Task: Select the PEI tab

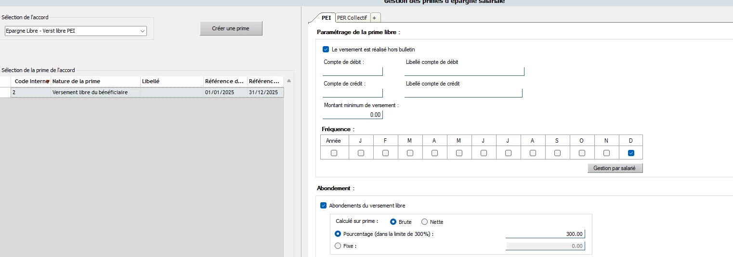Action: pos(326,18)
